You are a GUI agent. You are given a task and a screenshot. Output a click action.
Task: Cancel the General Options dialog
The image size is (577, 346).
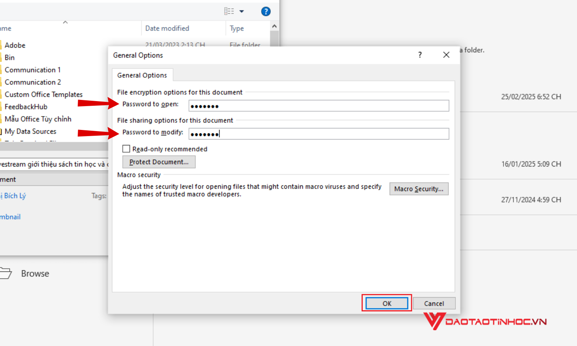coord(434,303)
